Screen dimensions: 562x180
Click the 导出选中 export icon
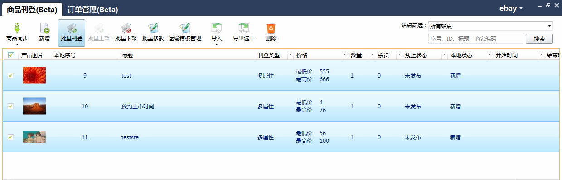[x=244, y=28]
